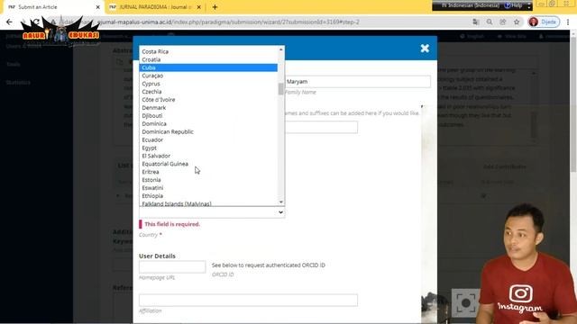Image resolution: width=577 pixels, height=324 pixels.
Task: Click the Affiliation input field
Action: pos(248,300)
